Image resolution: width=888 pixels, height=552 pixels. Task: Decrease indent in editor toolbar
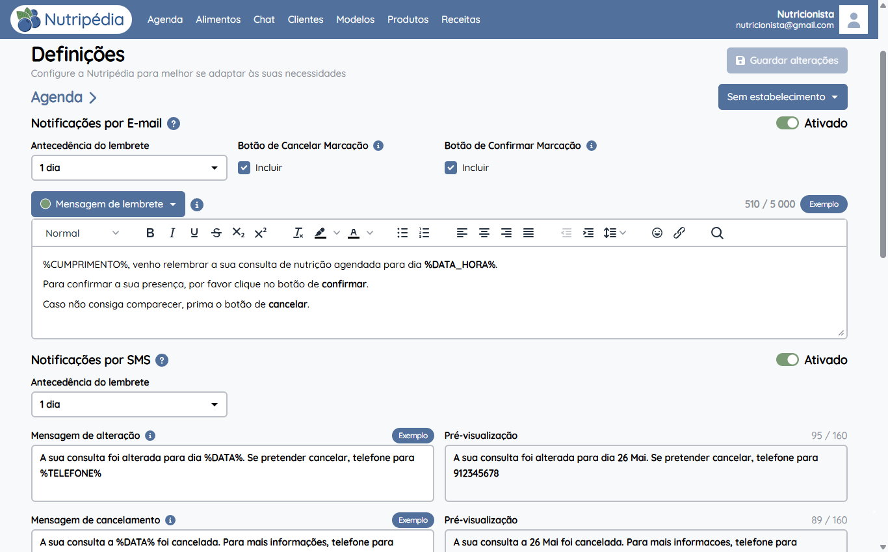tap(566, 233)
